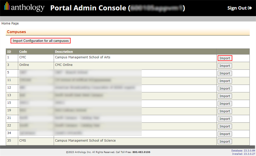Sign out of the Portal Admin Console
The width and height of the screenshot is (256, 156).
click(240, 8)
